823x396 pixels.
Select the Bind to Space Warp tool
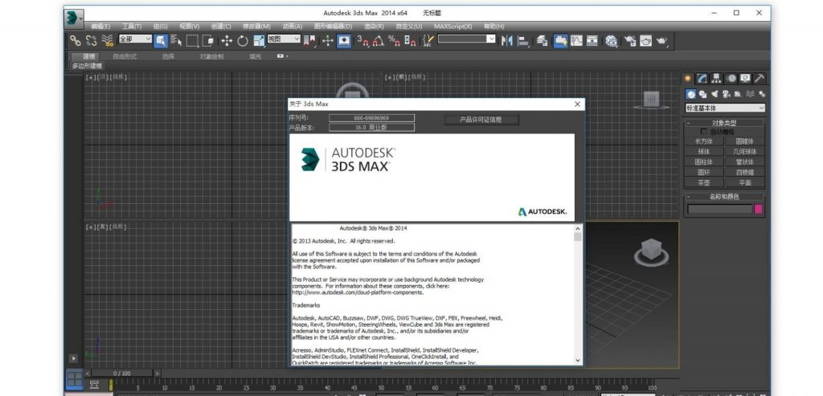point(107,40)
